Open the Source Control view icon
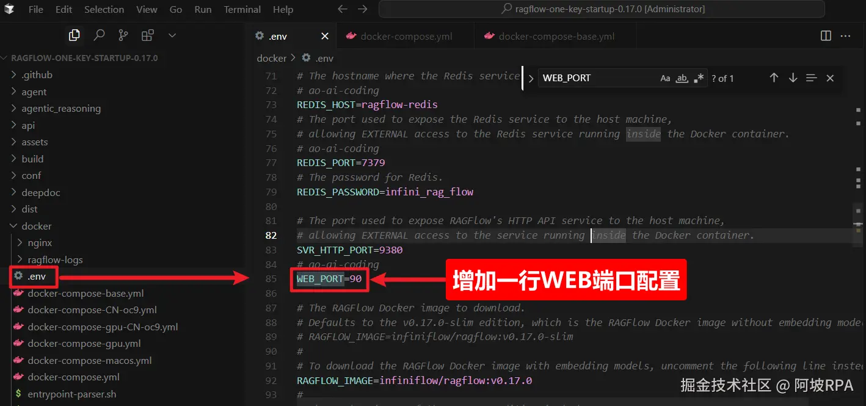866x406 pixels. [x=123, y=35]
